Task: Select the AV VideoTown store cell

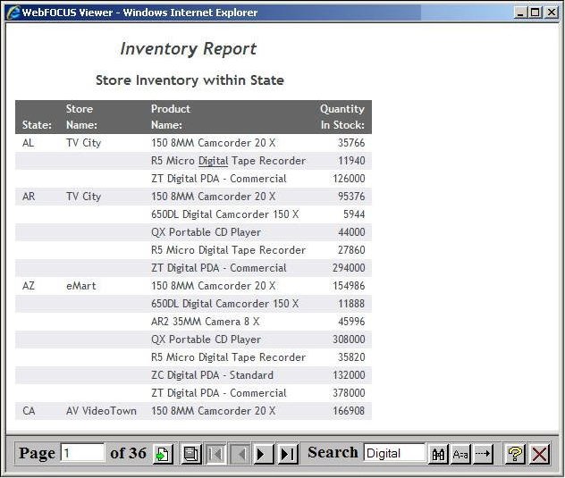Action: point(101,411)
